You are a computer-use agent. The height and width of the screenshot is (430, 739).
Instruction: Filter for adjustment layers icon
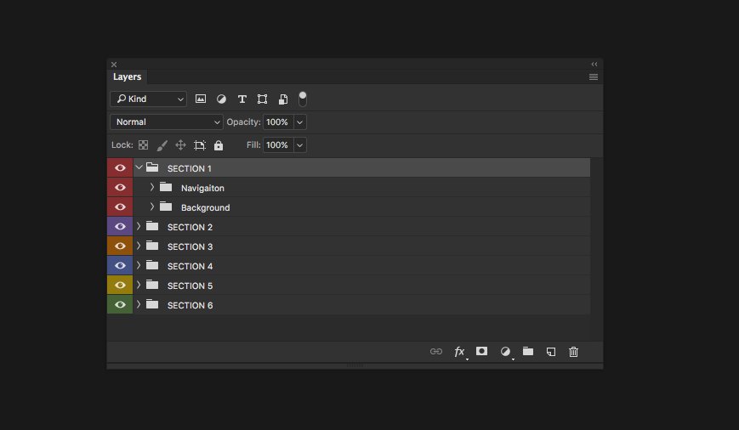tap(221, 99)
